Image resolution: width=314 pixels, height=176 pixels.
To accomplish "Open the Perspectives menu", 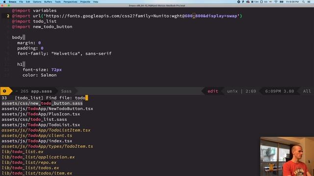I will coord(70,2).
